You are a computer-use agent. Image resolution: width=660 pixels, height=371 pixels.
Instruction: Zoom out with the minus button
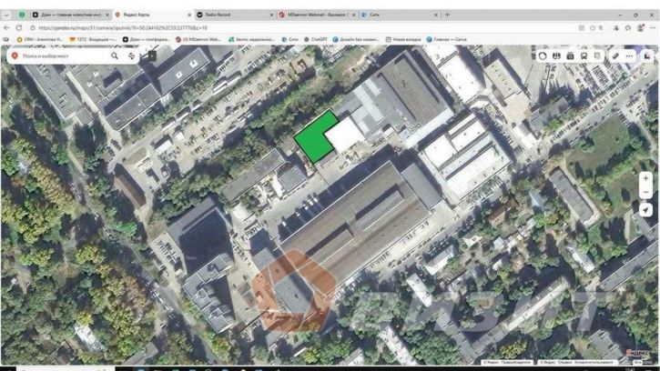tap(645, 193)
